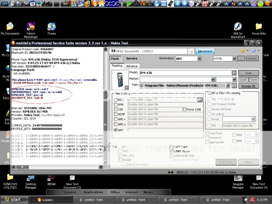Open the Market dropdown
The height and width of the screenshot is (204, 272).
coord(213,80)
